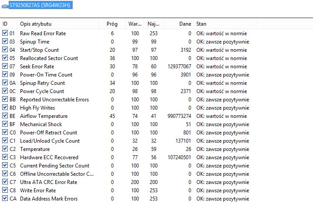This screenshot has width=313, height=204.
Task: Click the BE identifier of Airflow Temperature
Action: point(12,116)
